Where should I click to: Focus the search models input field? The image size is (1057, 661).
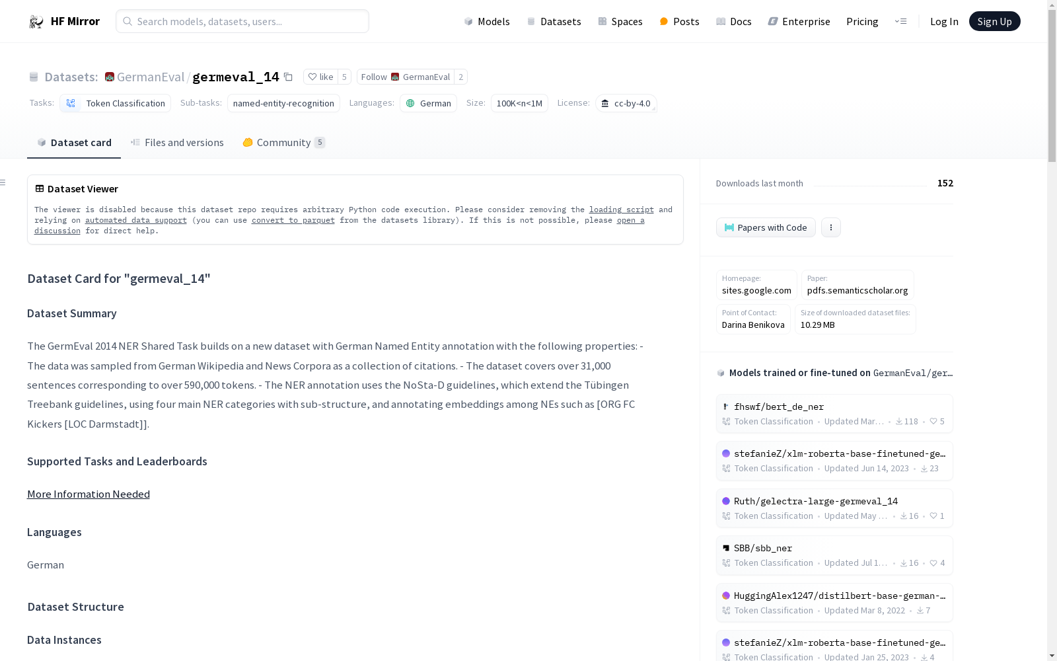pos(242,21)
